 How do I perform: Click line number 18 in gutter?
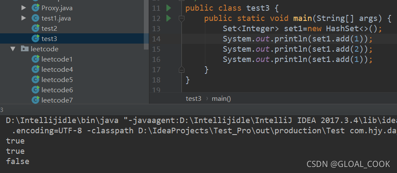156,80
